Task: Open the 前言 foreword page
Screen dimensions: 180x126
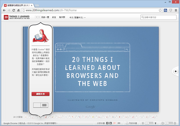Action: pos(54,17)
